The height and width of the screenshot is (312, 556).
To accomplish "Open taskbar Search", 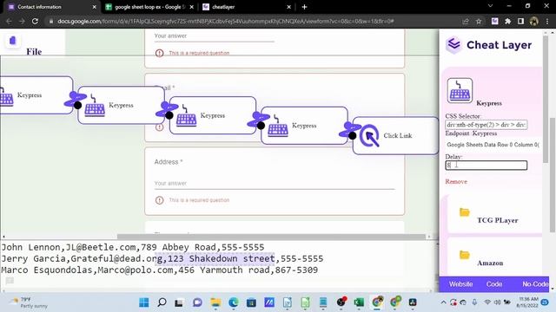I will pos(162,302).
